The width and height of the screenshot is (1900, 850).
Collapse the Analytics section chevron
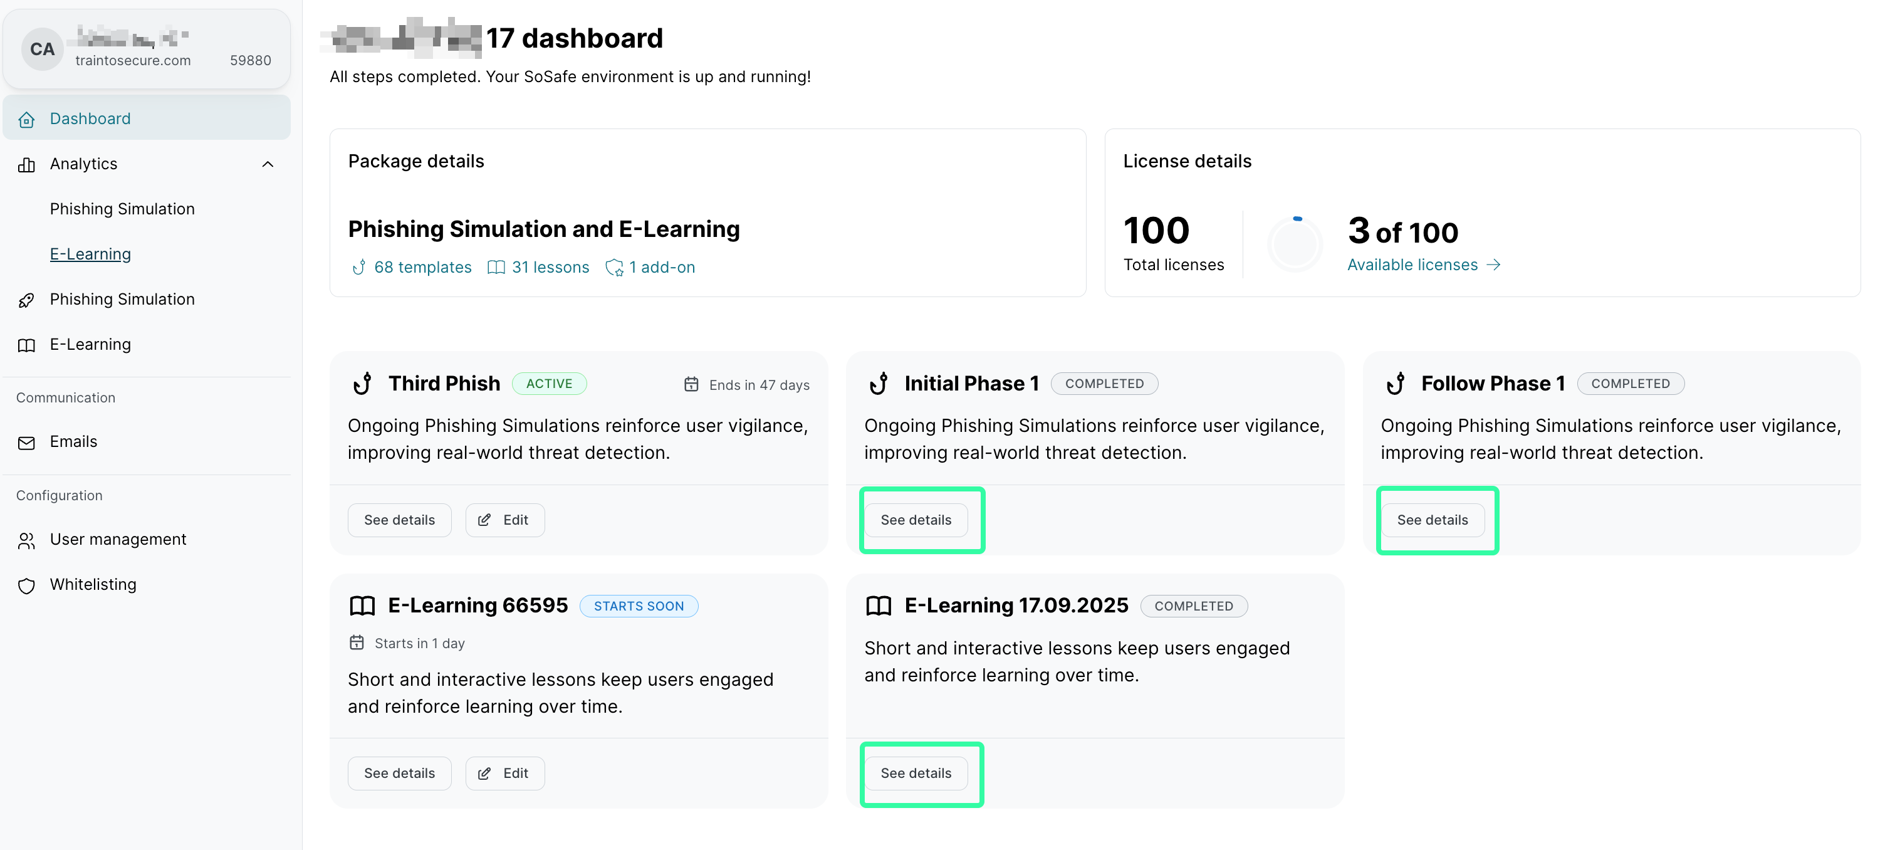pyautogui.click(x=268, y=164)
